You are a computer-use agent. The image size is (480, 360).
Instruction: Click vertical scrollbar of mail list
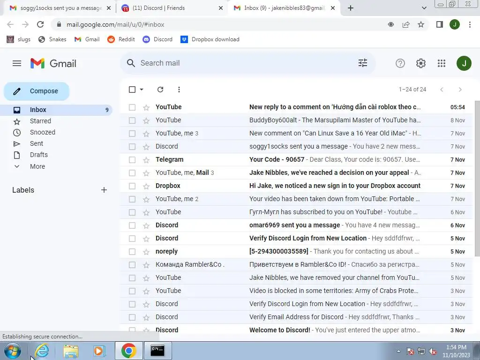point(477,178)
